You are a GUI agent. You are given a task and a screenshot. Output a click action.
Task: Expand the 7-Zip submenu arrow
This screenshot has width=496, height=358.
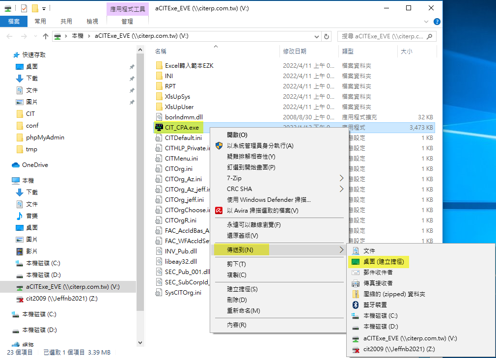(x=341, y=178)
